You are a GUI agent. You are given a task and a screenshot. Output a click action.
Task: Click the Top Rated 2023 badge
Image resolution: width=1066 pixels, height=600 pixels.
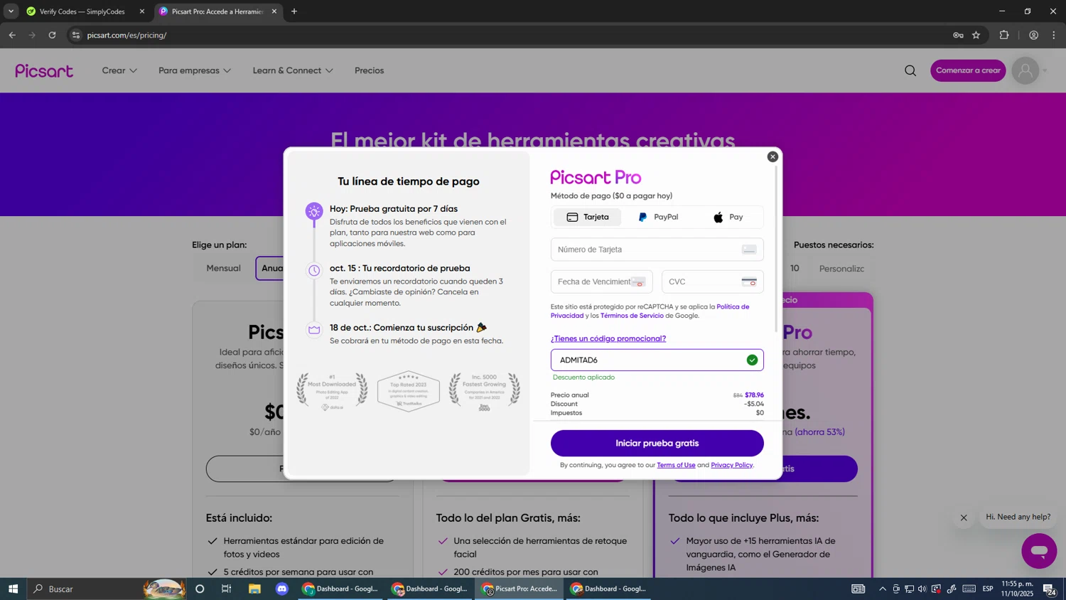point(408,391)
